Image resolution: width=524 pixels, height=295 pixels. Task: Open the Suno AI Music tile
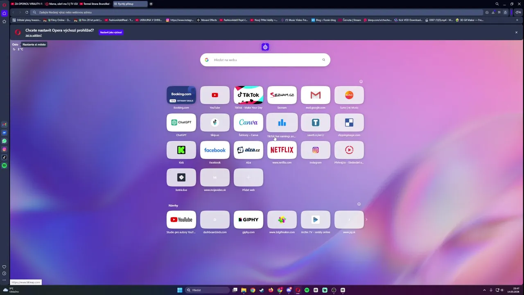[x=349, y=95]
